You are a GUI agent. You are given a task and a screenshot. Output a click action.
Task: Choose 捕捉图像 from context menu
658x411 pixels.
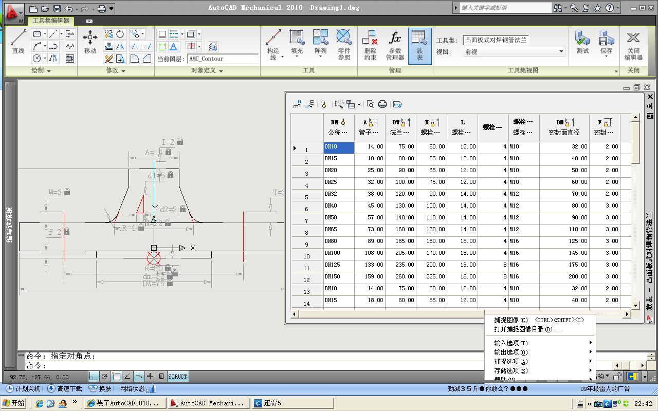point(540,320)
